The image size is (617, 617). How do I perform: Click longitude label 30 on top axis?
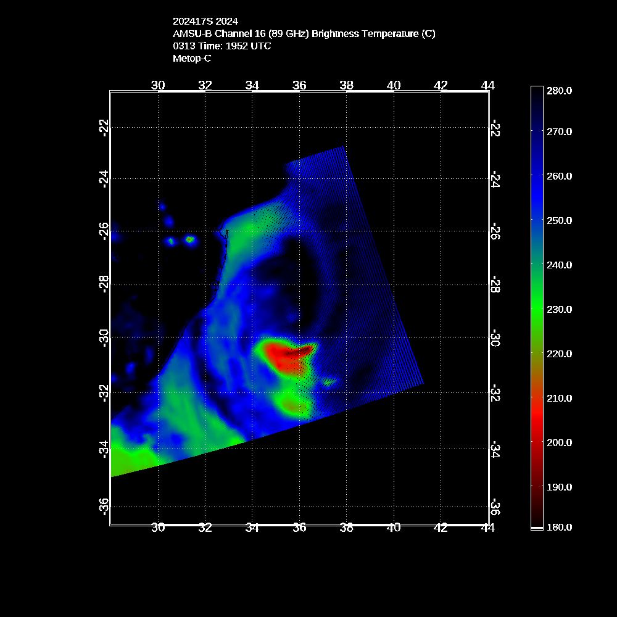pos(158,85)
